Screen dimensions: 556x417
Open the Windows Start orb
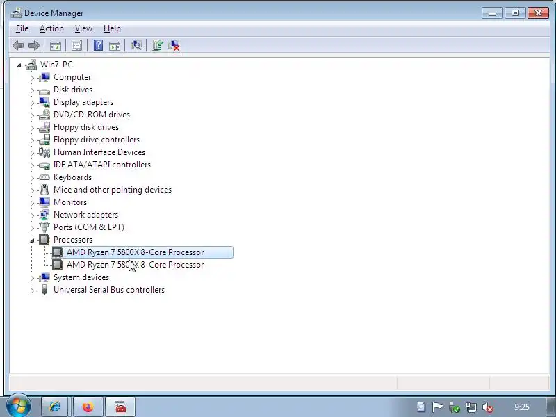coord(18,406)
